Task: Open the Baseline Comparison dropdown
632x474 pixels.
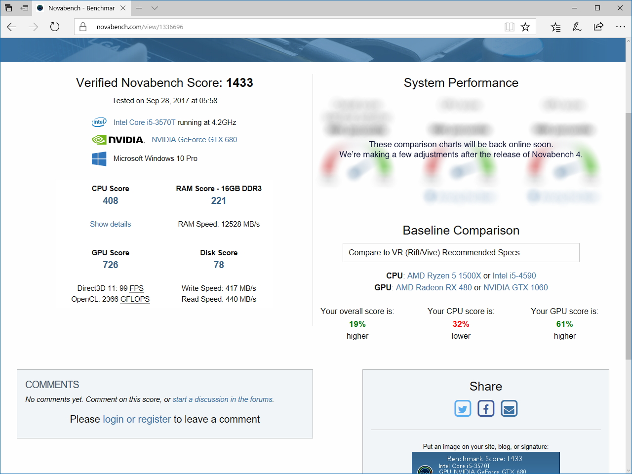Action: pyautogui.click(x=461, y=252)
